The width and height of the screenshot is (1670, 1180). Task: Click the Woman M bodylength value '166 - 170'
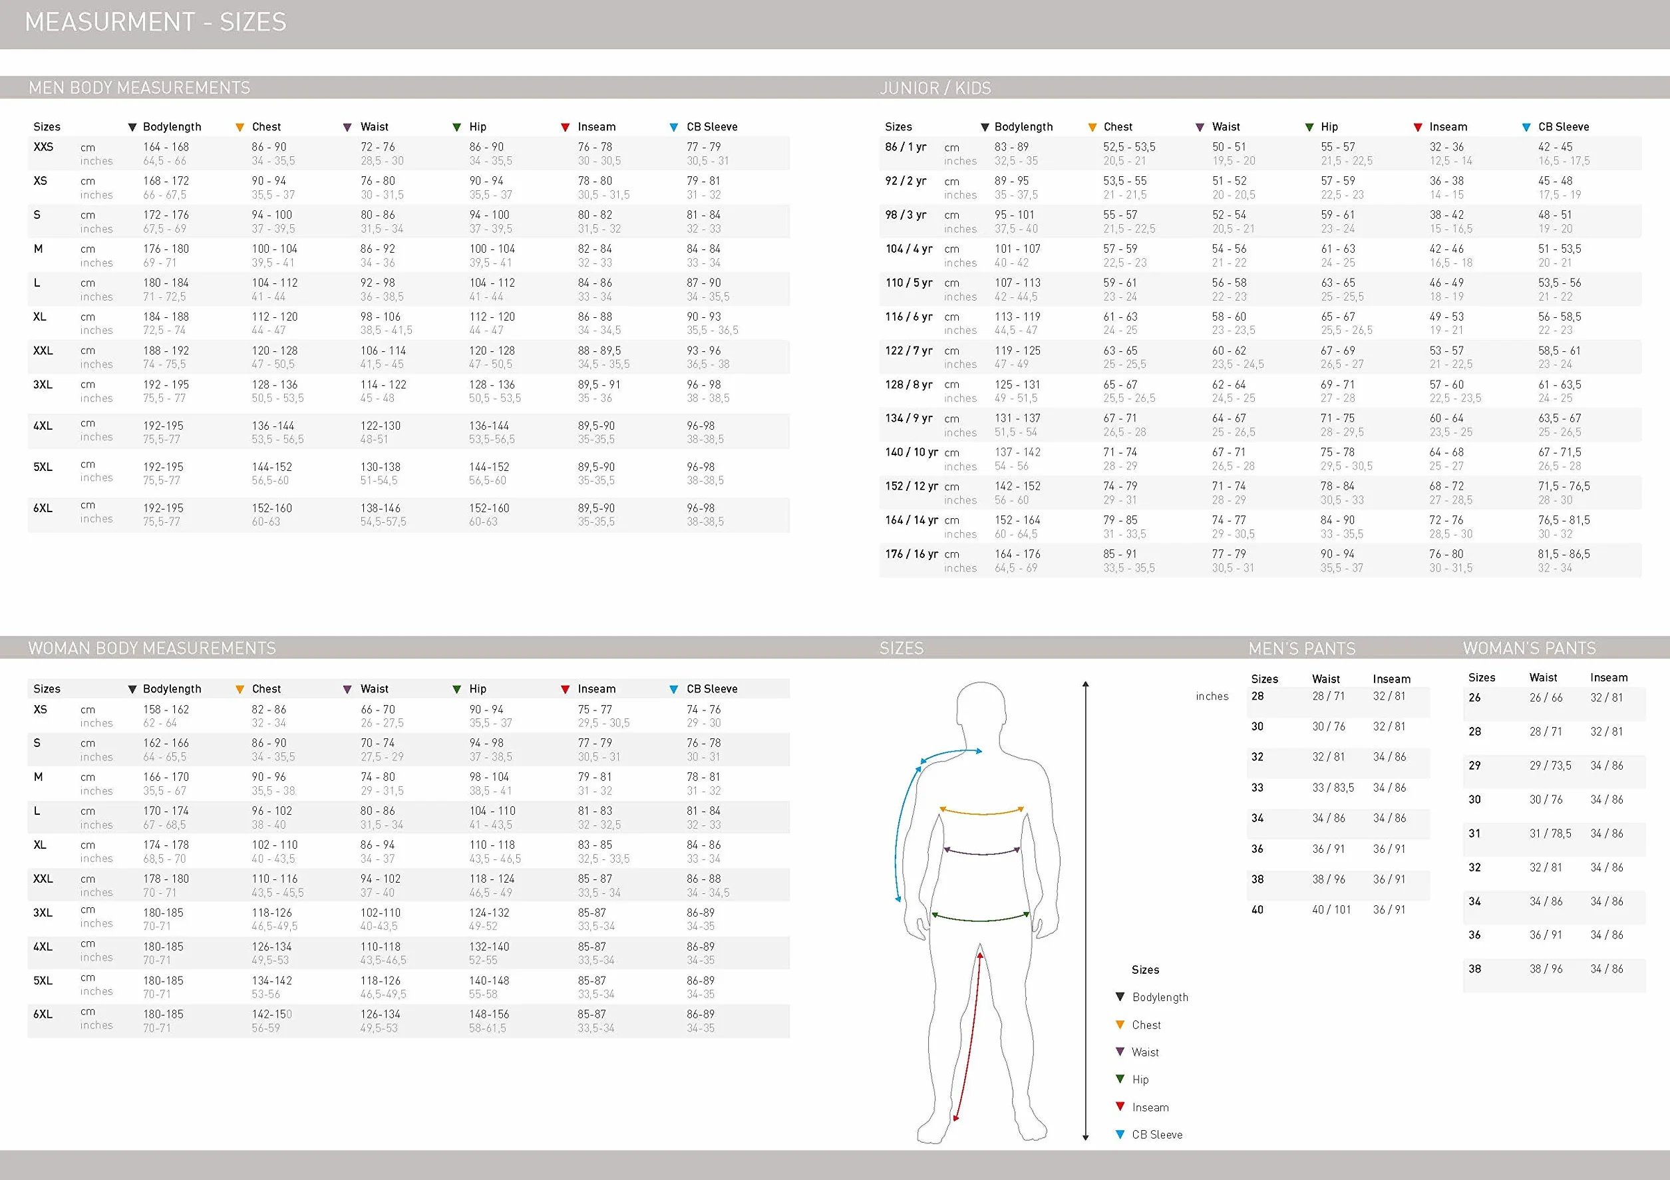click(166, 777)
